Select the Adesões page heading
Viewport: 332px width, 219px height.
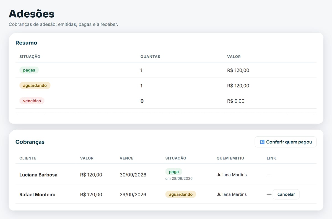tap(32, 14)
